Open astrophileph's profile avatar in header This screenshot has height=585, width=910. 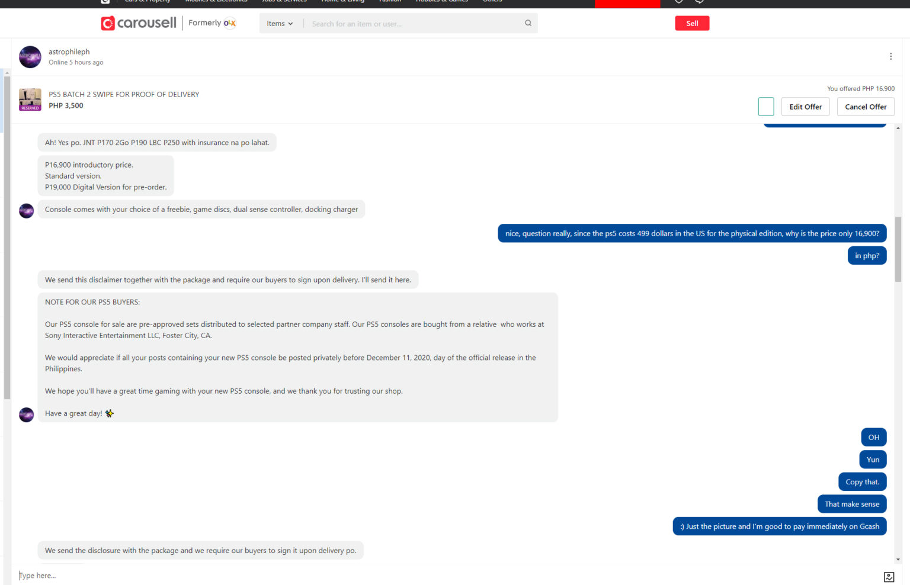tap(30, 57)
